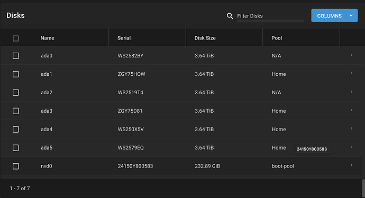Image resolution: width=365 pixels, height=198 pixels.
Task: Toggle the select-all checkbox in header
Action: (x=15, y=38)
